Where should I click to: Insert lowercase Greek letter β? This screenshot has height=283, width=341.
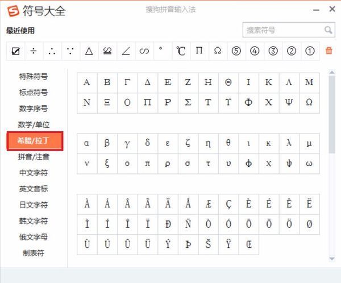(107, 143)
